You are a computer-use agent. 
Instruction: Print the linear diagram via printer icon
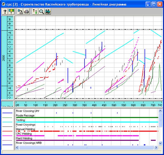tap(26, 12)
